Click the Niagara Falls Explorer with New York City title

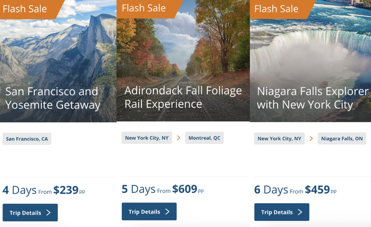pos(313,98)
